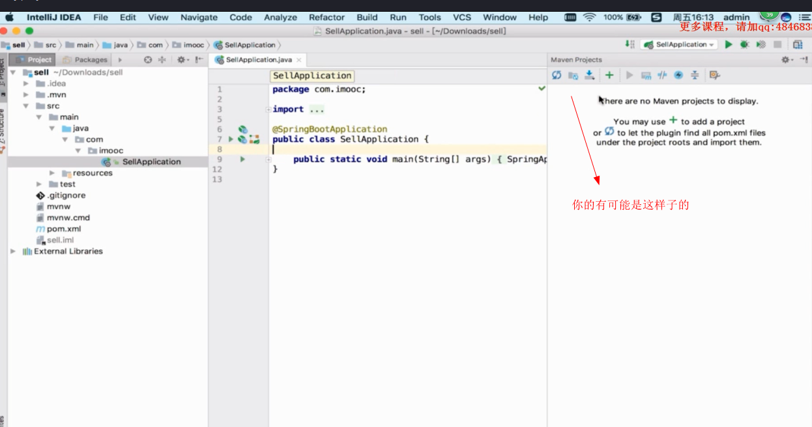Click the run gutter arrow beside main method
The width and height of the screenshot is (812, 427).
(x=242, y=159)
